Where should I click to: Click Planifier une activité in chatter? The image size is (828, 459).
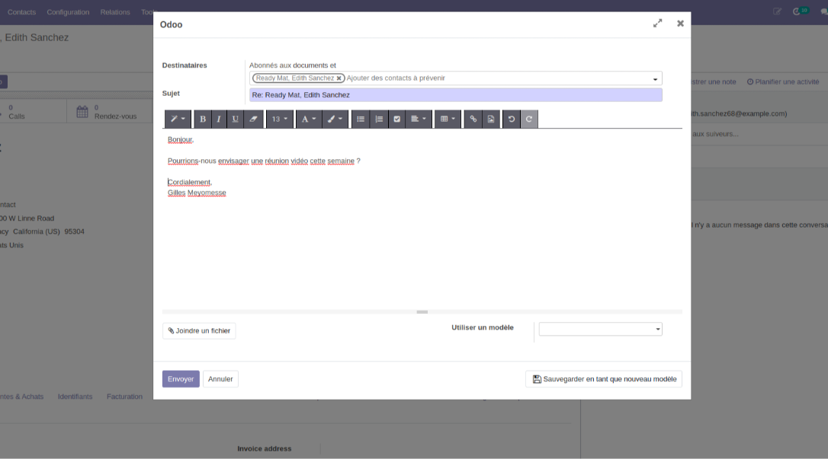tap(782, 81)
